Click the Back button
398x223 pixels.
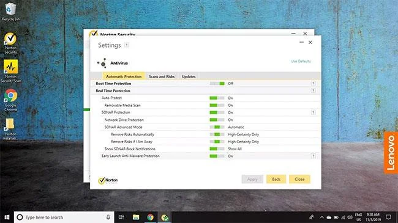point(276,179)
